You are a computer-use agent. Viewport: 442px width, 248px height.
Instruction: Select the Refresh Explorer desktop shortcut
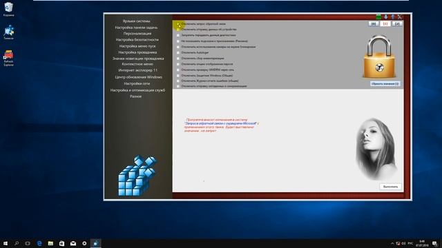point(8,58)
